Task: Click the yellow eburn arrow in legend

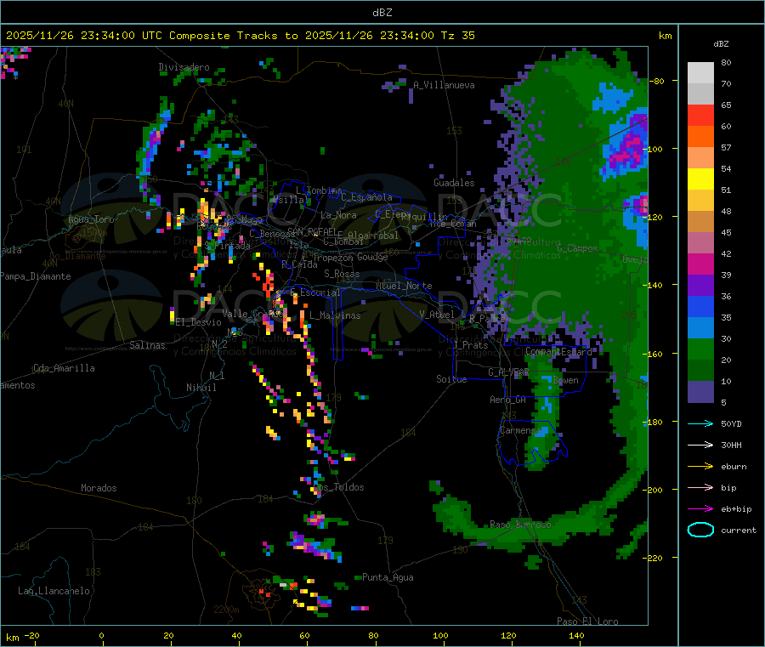Action: (700, 467)
